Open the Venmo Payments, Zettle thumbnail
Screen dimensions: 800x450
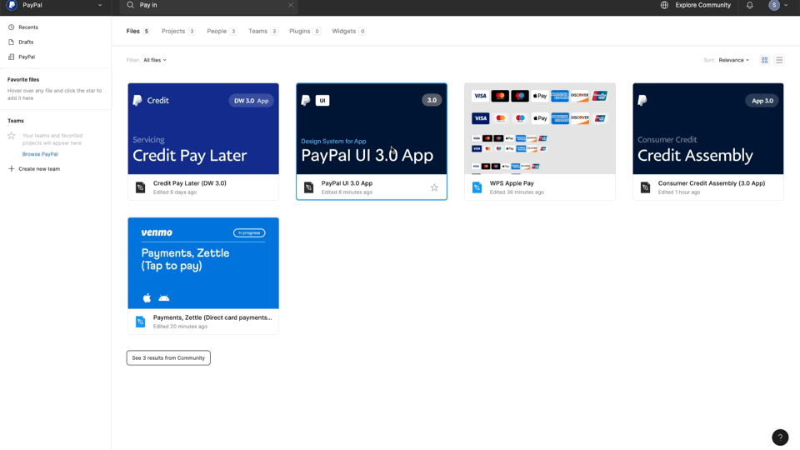coord(203,262)
